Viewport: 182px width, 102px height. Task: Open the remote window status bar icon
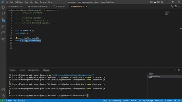click(x=2, y=101)
